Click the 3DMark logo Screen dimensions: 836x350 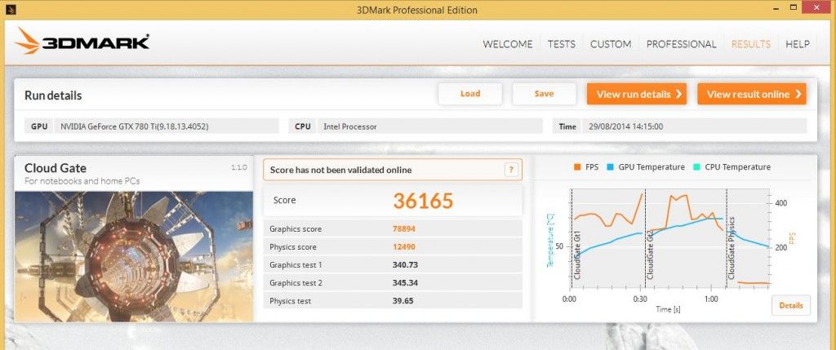coord(82,42)
